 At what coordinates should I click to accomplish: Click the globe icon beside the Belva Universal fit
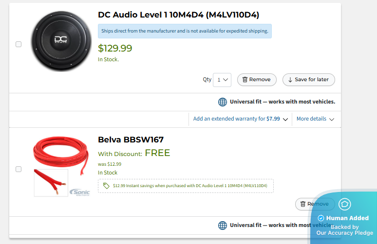click(x=223, y=226)
